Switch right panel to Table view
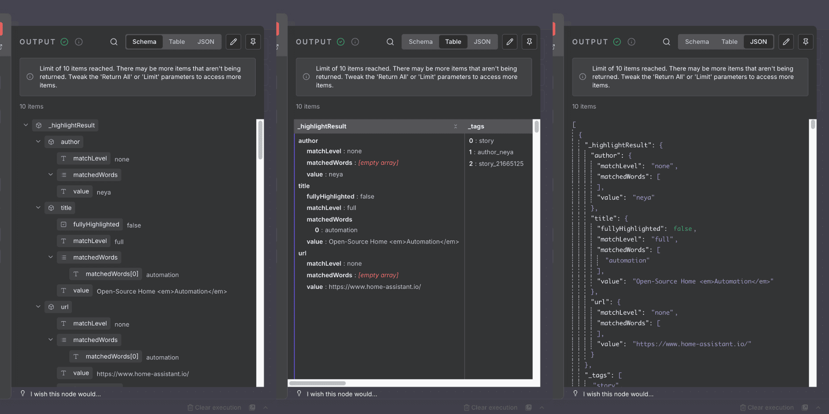 point(729,42)
